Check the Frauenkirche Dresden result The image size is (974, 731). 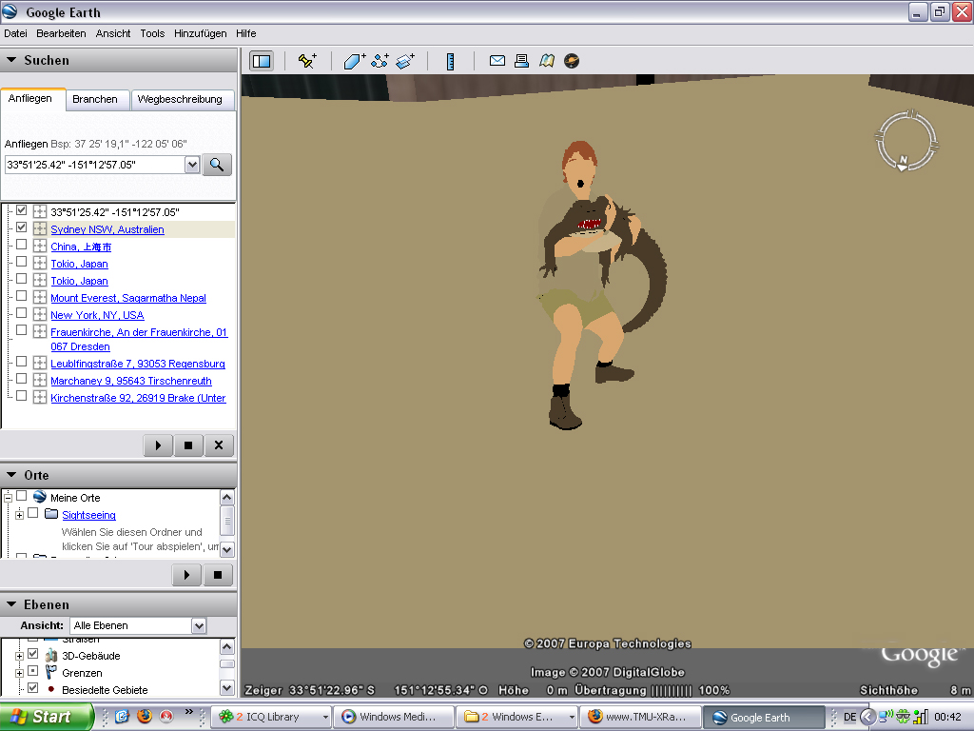point(21,330)
